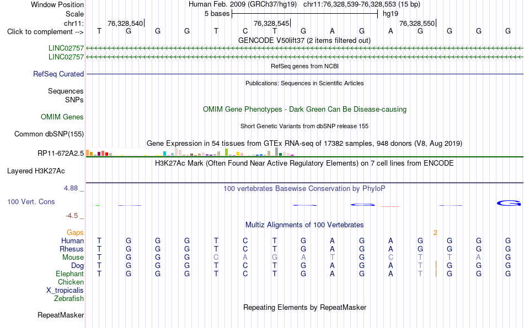Click the chr11:76,328,539-76,328,553 position text

362,4
